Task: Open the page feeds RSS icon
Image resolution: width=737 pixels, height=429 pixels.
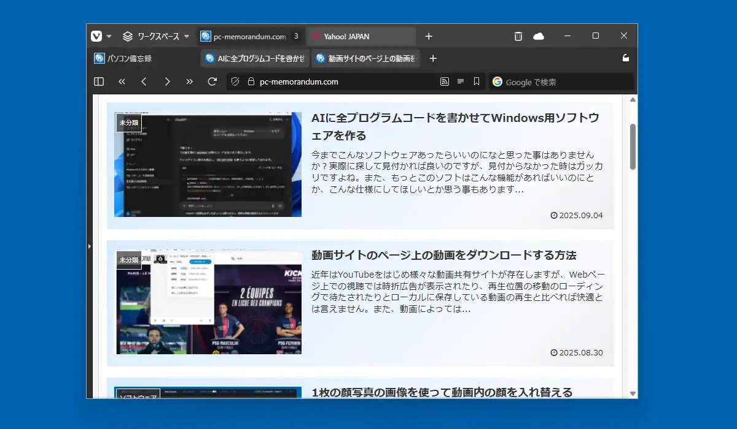Action: [x=445, y=82]
